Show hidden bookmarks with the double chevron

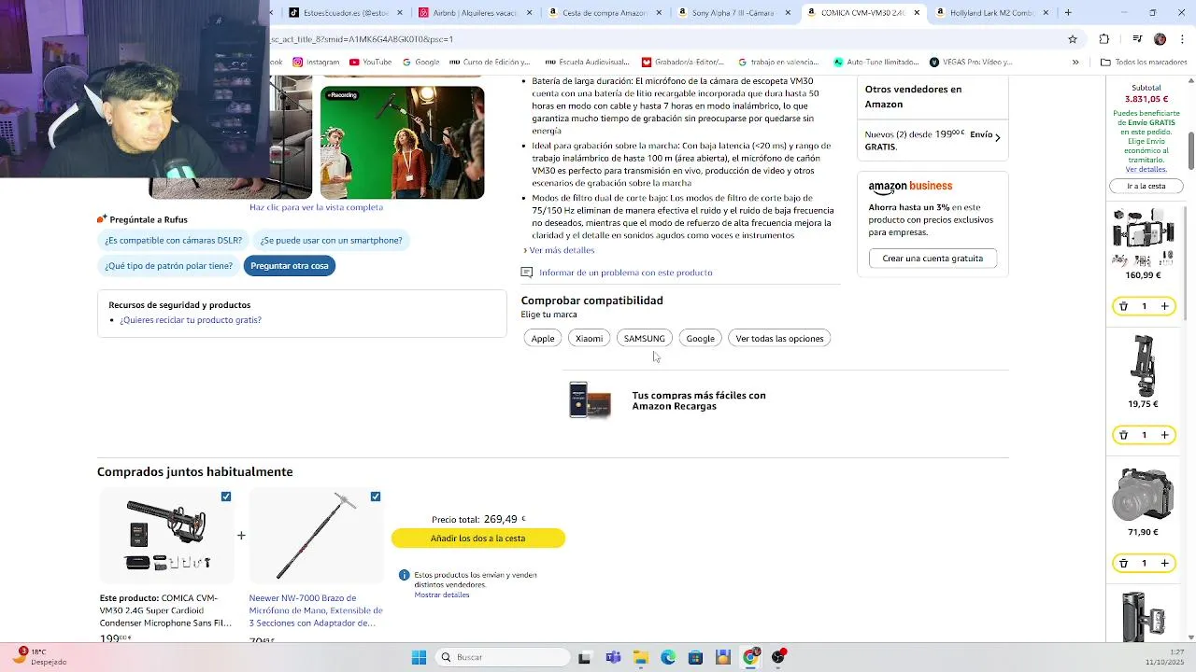(x=1075, y=63)
